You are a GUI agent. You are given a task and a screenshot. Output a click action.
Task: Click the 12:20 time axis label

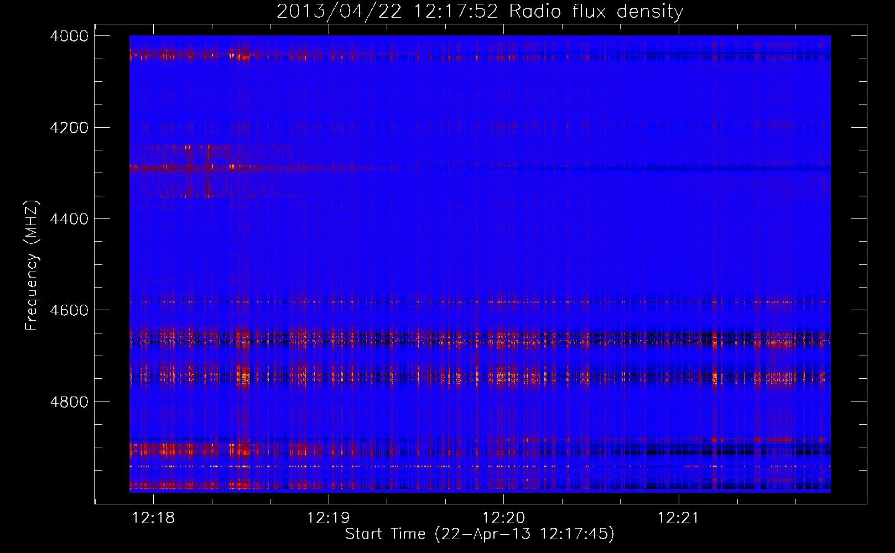(x=503, y=518)
